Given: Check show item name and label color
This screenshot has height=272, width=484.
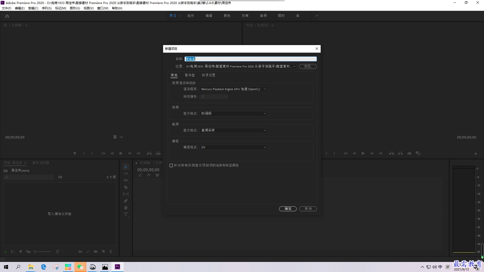Looking at the screenshot, I should click(171, 165).
